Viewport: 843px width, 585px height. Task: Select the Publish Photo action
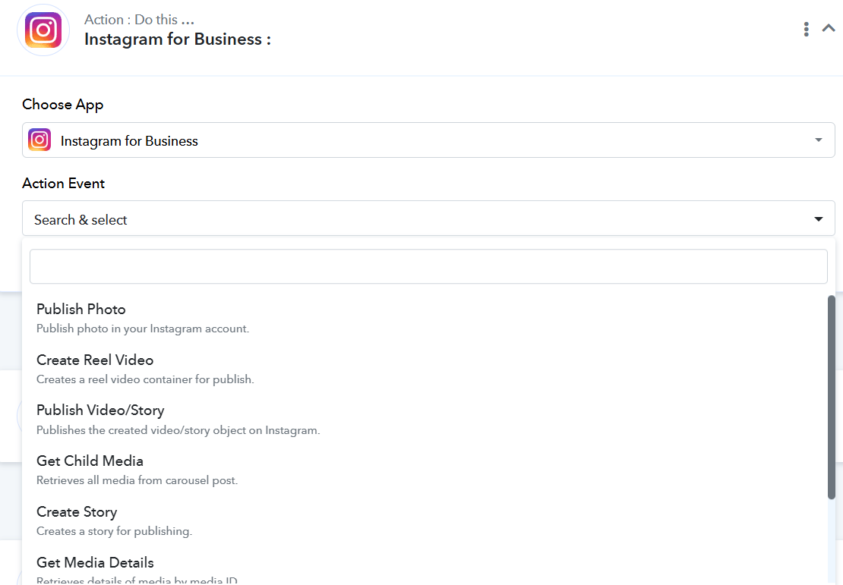pos(81,310)
